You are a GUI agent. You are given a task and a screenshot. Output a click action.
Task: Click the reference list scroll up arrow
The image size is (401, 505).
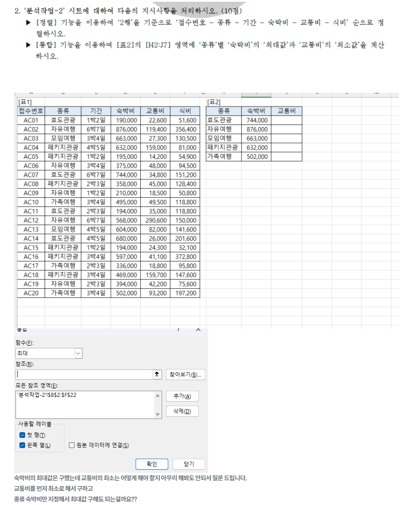click(158, 396)
